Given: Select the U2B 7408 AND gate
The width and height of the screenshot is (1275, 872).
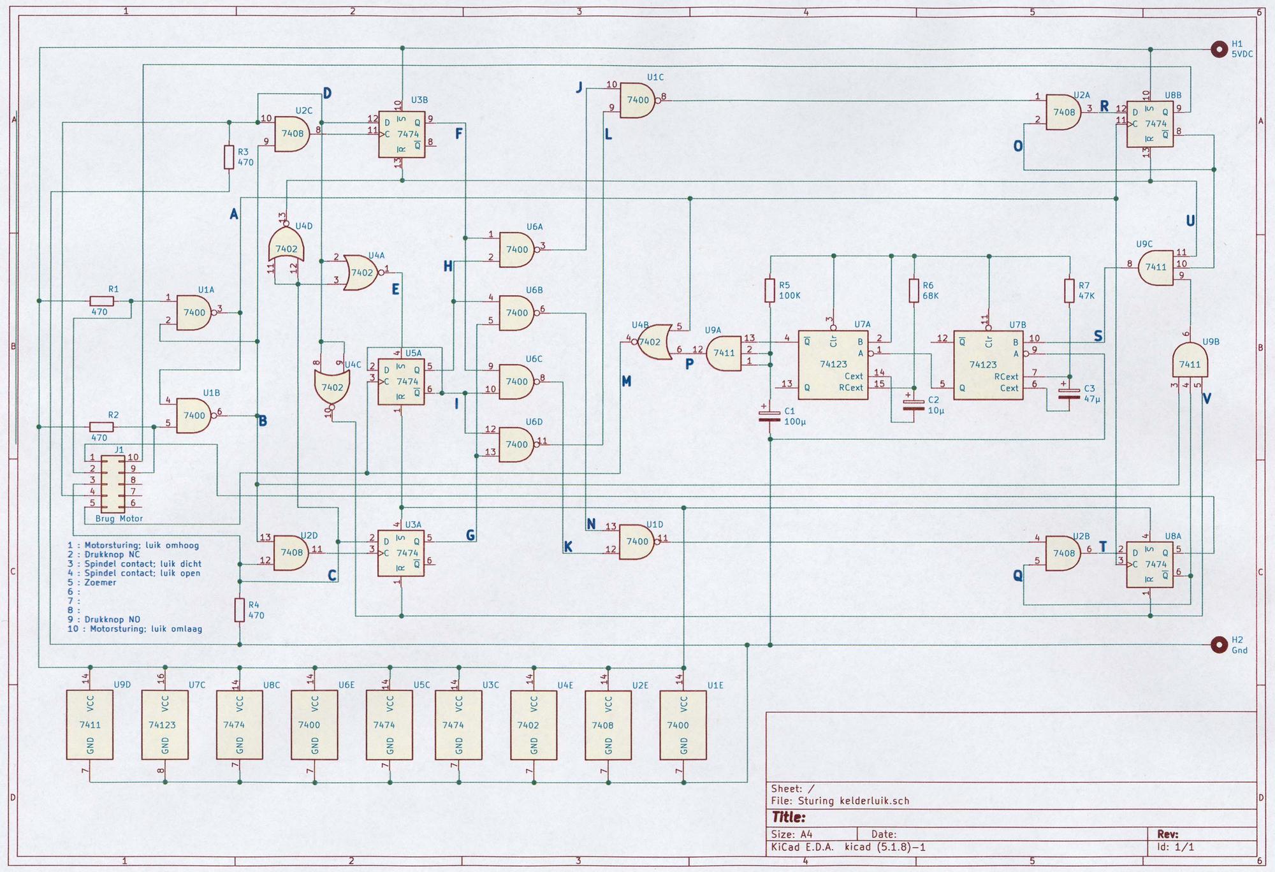Looking at the screenshot, I should point(1063,553).
